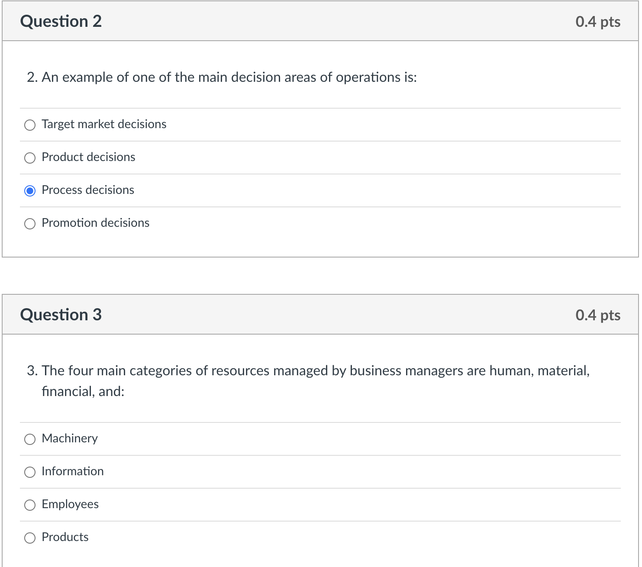Select the Information radio button
642x567 pixels.
coord(30,472)
